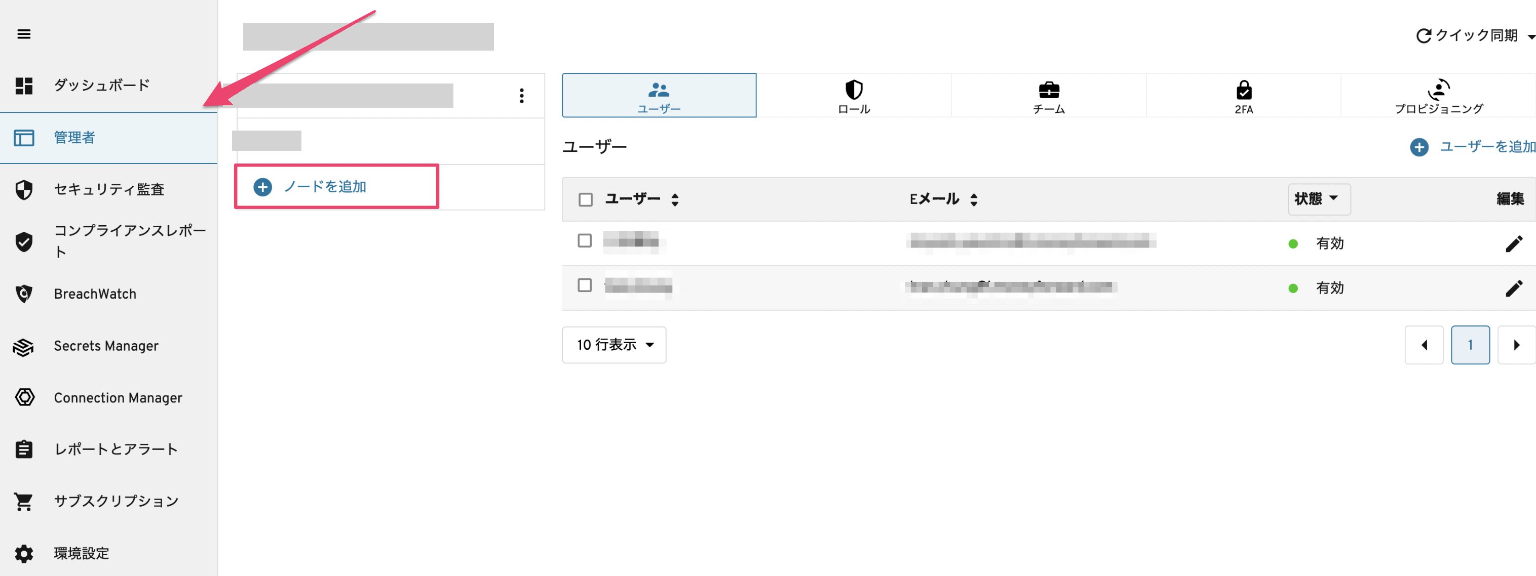Open Connection Manager in the sidebar
Viewport: 1536px width, 576px height.
(x=108, y=397)
